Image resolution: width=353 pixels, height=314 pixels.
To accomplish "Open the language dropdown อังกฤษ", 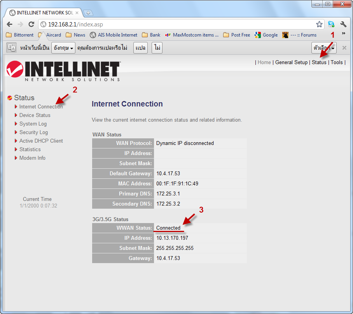I will pyautogui.click(x=63, y=48).
